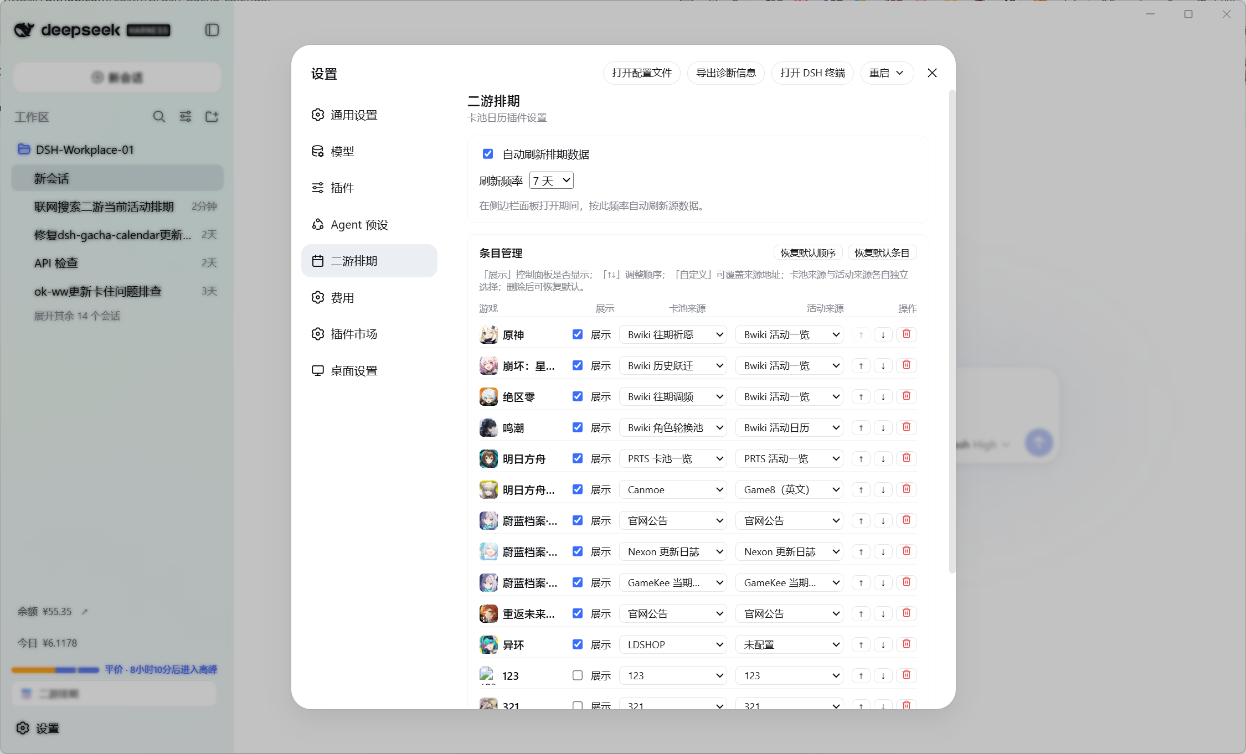The width and height of the screenshot is (1246, 754).
Task: Expand the 重启 dropdown button
Action: 887,73
